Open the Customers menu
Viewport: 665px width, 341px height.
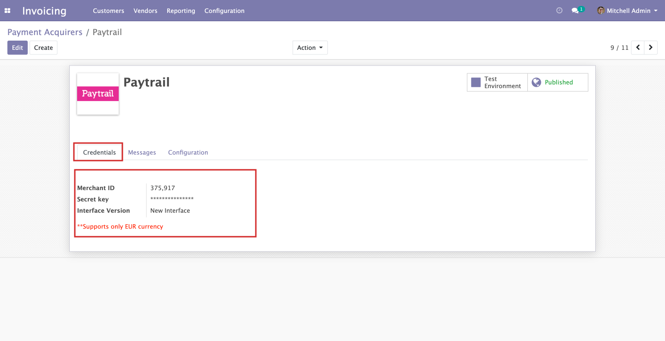click(x=109, y=11)
